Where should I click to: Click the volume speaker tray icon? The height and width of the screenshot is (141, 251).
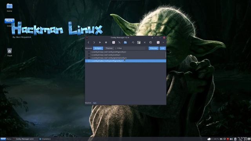pyautogui.click(x=231, y=139)
